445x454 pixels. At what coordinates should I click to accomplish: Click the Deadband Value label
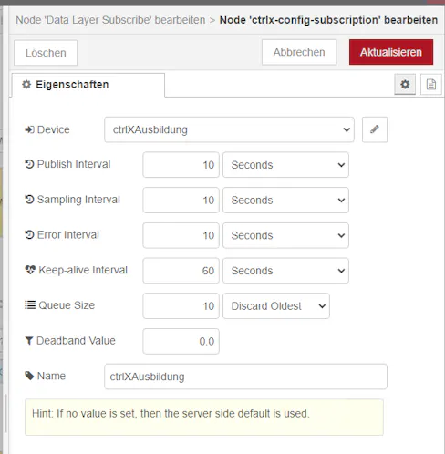76,341
